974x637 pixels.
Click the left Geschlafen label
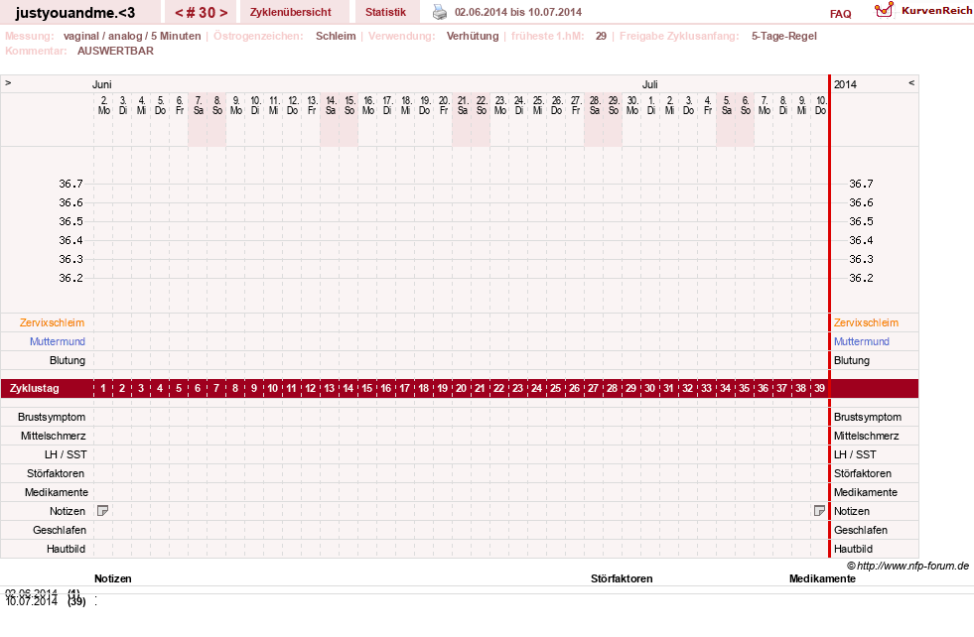(60, 530)
